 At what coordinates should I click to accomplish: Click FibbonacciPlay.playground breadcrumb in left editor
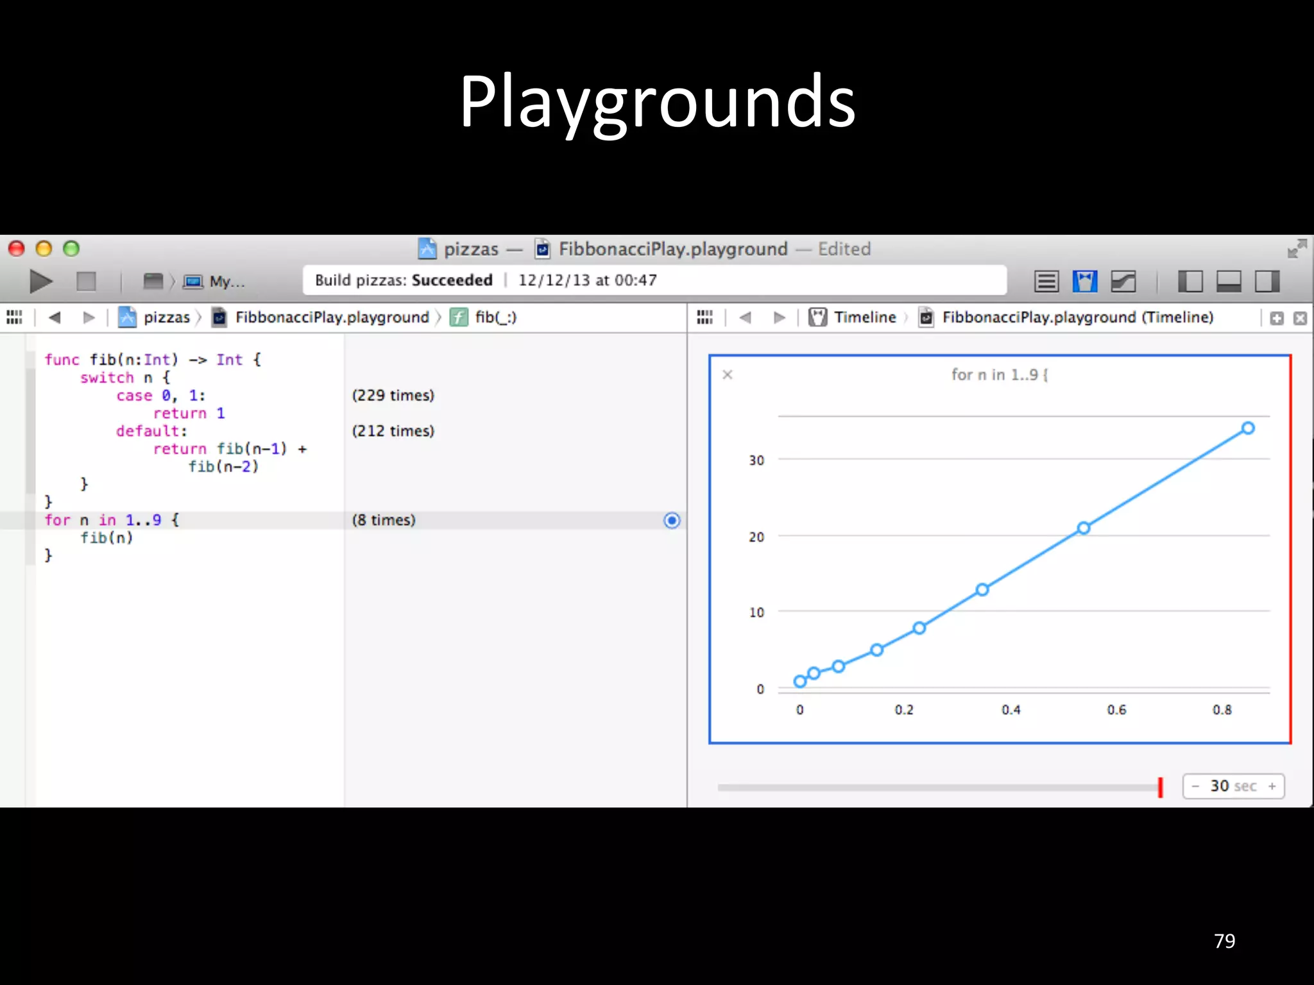pyautogui.click(x=331, y=317)
